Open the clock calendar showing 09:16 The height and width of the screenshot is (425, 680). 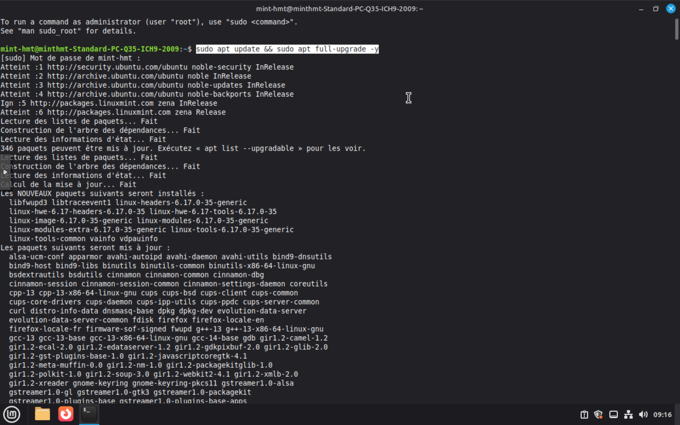click(662, 415)
